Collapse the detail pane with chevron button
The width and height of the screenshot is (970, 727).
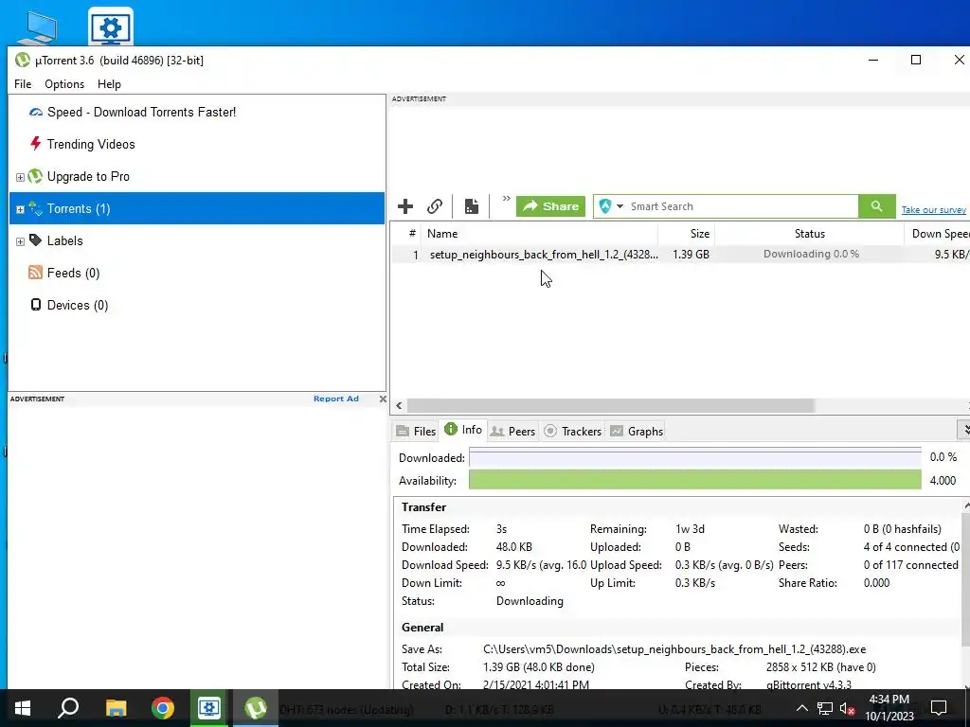963,429
